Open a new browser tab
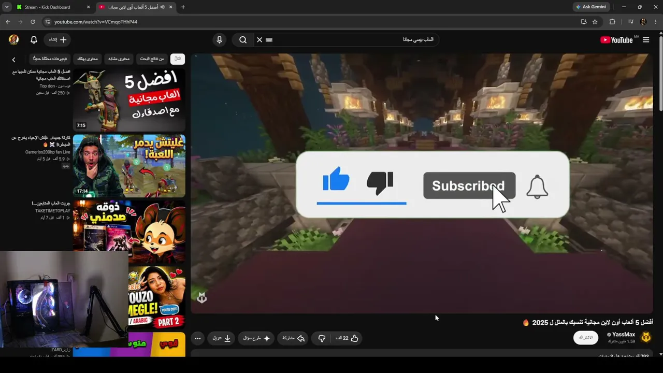This screenshot has width=663, height=373. [183, 7]
